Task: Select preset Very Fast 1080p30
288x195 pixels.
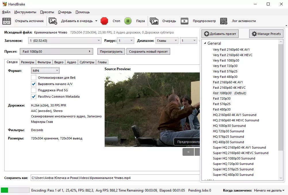Action: pos(226,60)
